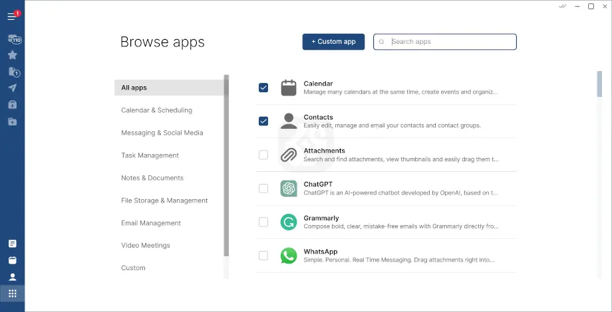Select the Calendar & Scheduling category
The height and width of the screenshot is (312, 612).
coord(156,110)
